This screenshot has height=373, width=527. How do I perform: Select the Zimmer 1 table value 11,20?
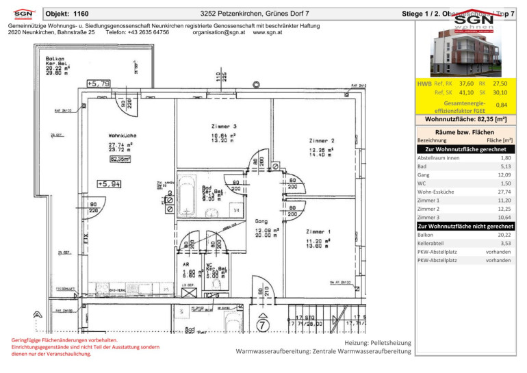[504, 201]
